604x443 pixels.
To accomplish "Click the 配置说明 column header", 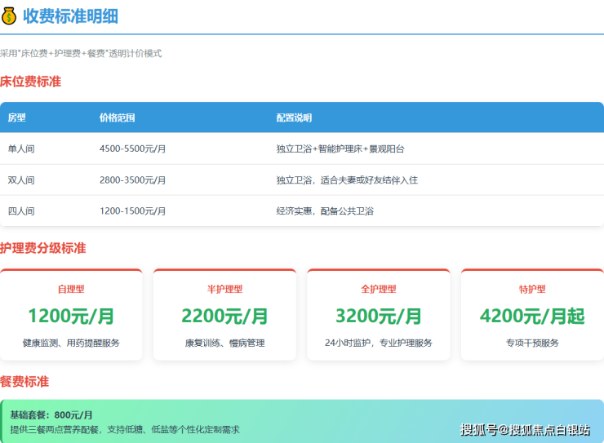I will pos(294,117).
